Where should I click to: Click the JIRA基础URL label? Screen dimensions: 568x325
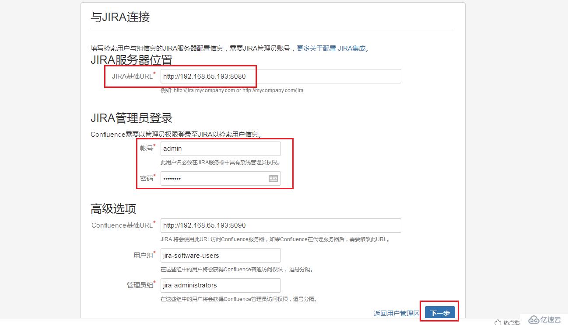(133, 76)
